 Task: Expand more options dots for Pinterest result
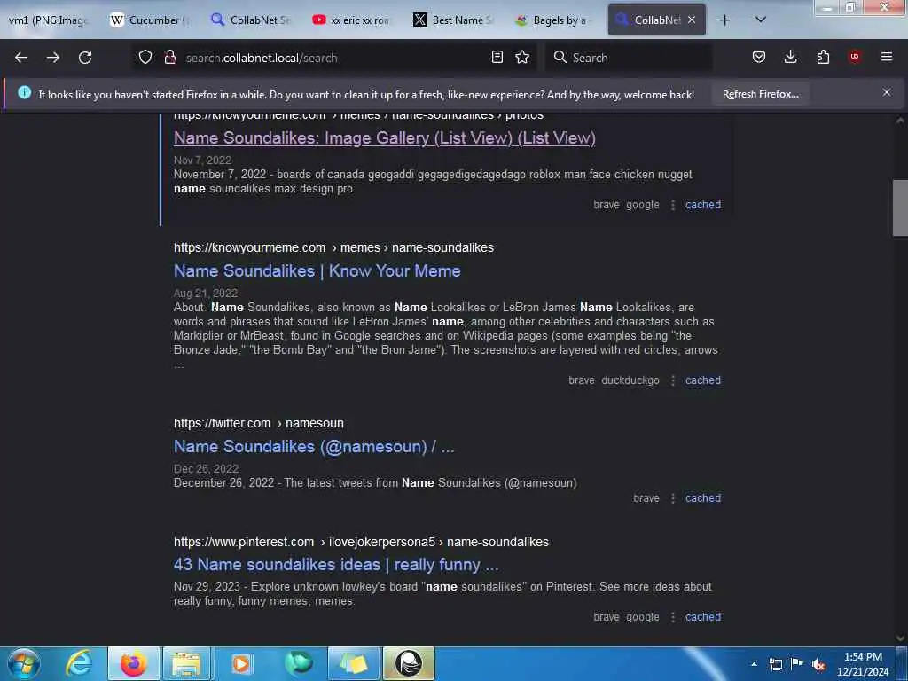click(x=672, y=617)
